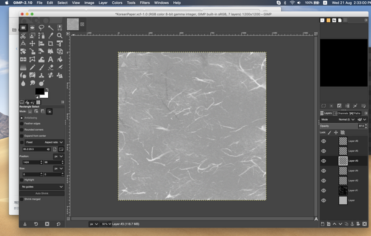Click the foreground black color swatch
The width and height of the screenshot is (371, 236).
click(40, 91)
